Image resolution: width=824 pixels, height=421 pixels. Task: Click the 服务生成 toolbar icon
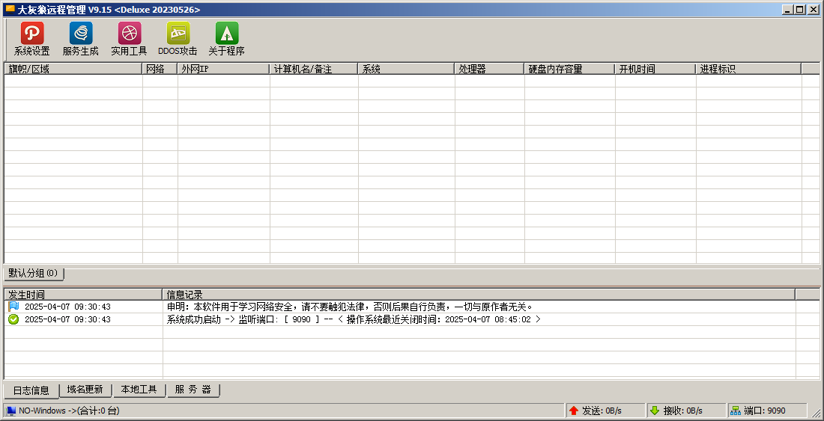coord(80,34)
